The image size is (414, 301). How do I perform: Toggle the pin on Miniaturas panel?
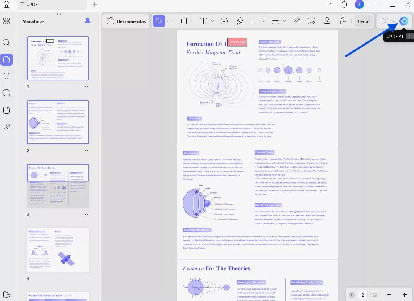(x=88, y=21)
